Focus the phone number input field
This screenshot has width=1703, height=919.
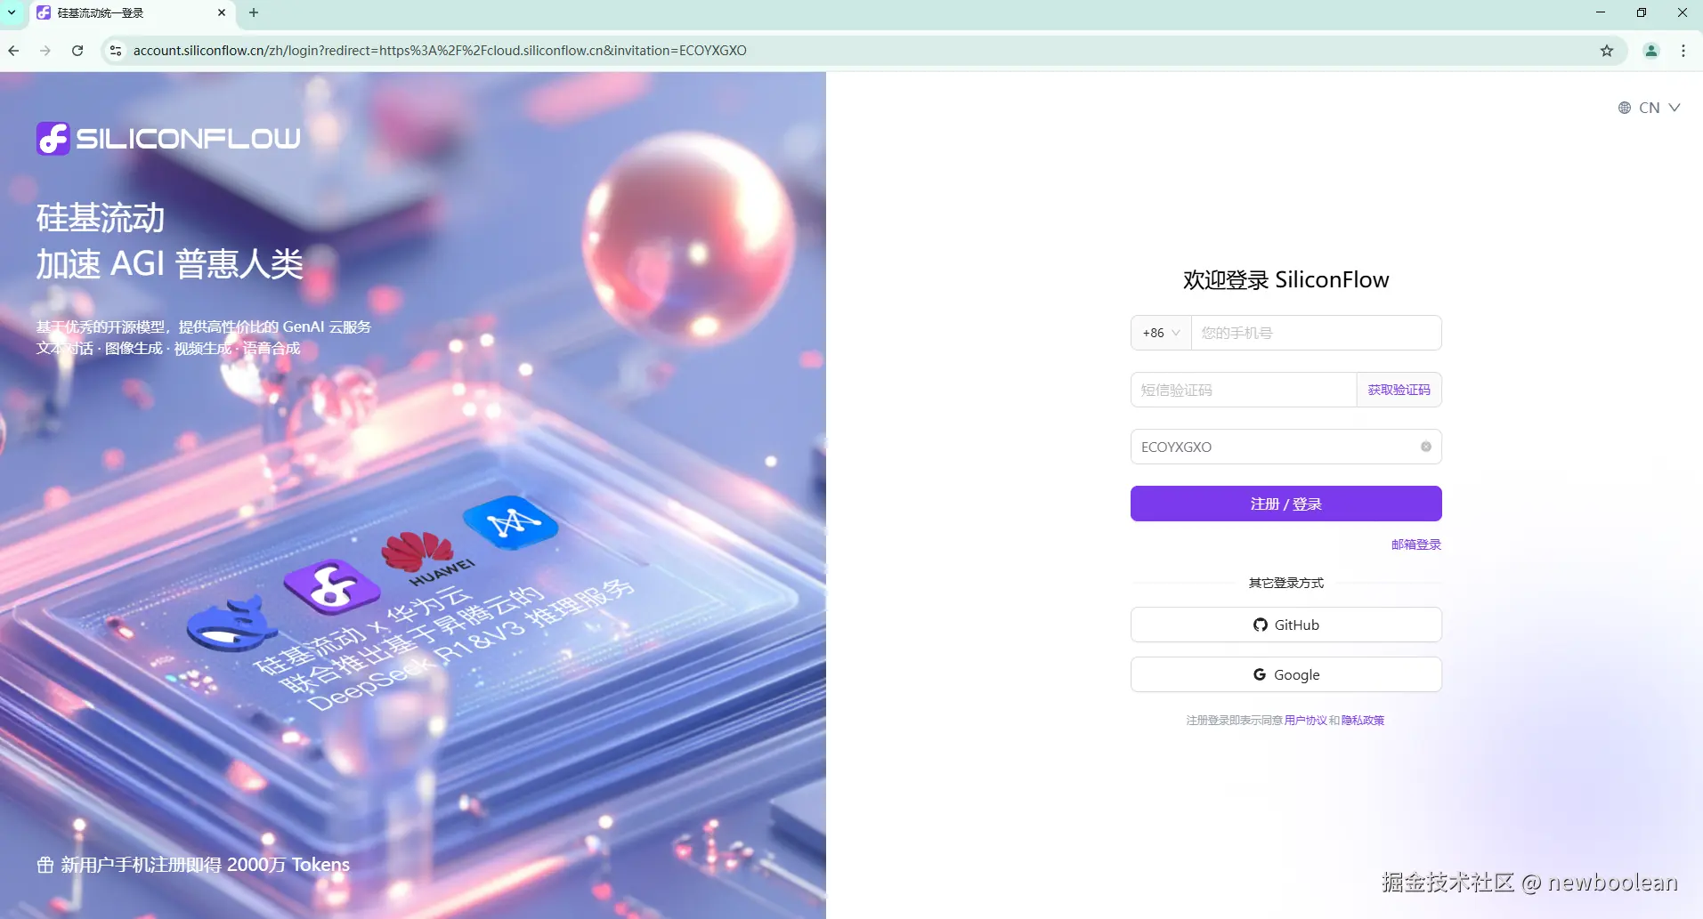pos(1316,333)
